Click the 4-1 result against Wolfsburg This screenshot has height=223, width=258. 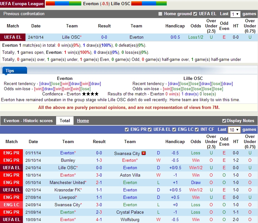pos(99,219)
